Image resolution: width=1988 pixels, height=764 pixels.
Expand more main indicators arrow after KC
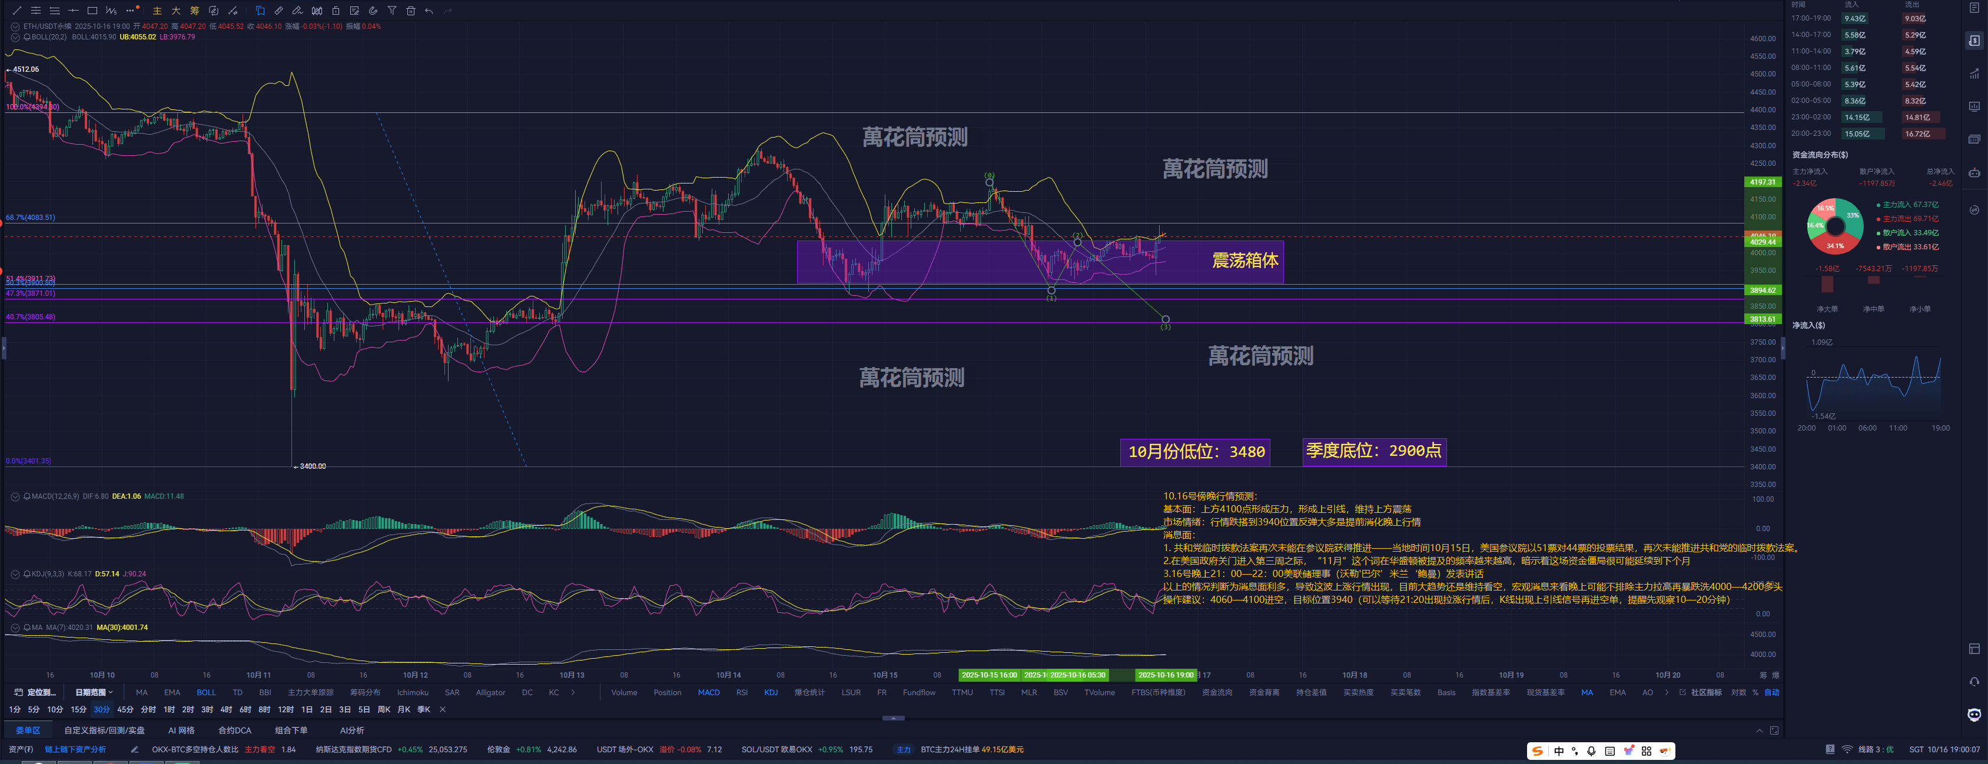click(x=573, y=692)
